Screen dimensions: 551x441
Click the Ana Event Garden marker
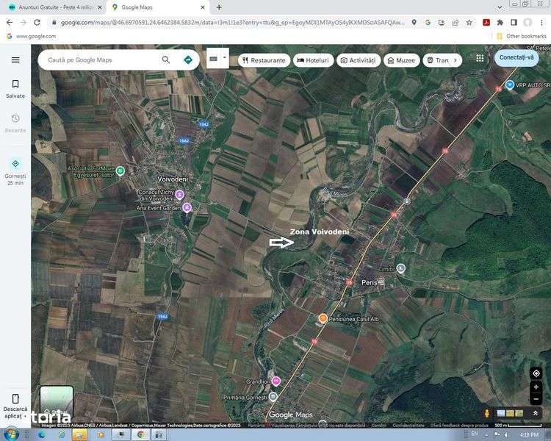[x=187, y=207]
